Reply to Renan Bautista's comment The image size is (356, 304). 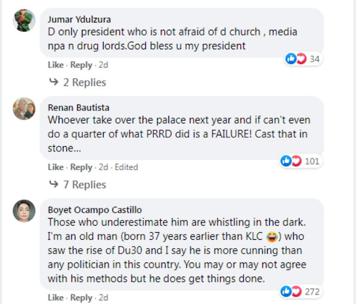81,167
